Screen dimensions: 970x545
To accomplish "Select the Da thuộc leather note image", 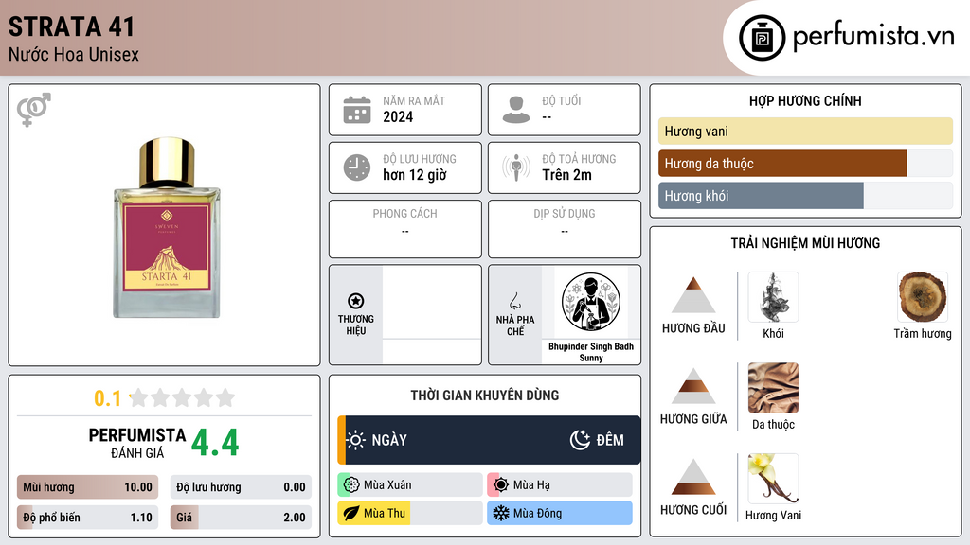I will click(x=773, y=387).
